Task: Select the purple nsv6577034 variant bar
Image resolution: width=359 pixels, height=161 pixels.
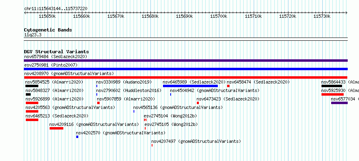Action: 340,103
